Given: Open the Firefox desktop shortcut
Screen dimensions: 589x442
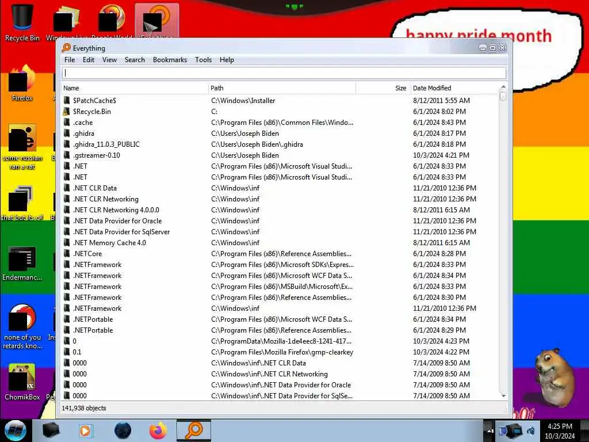Looking at the screenshot, I should click(22, 83).
